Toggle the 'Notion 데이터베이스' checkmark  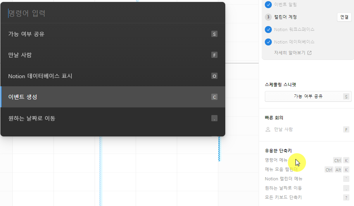pos(268,42)
